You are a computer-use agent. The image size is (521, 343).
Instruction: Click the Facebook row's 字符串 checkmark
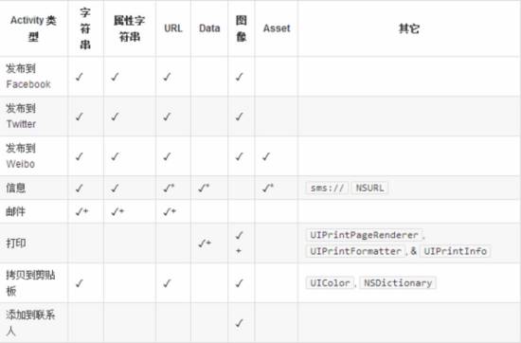coord(79,77)
